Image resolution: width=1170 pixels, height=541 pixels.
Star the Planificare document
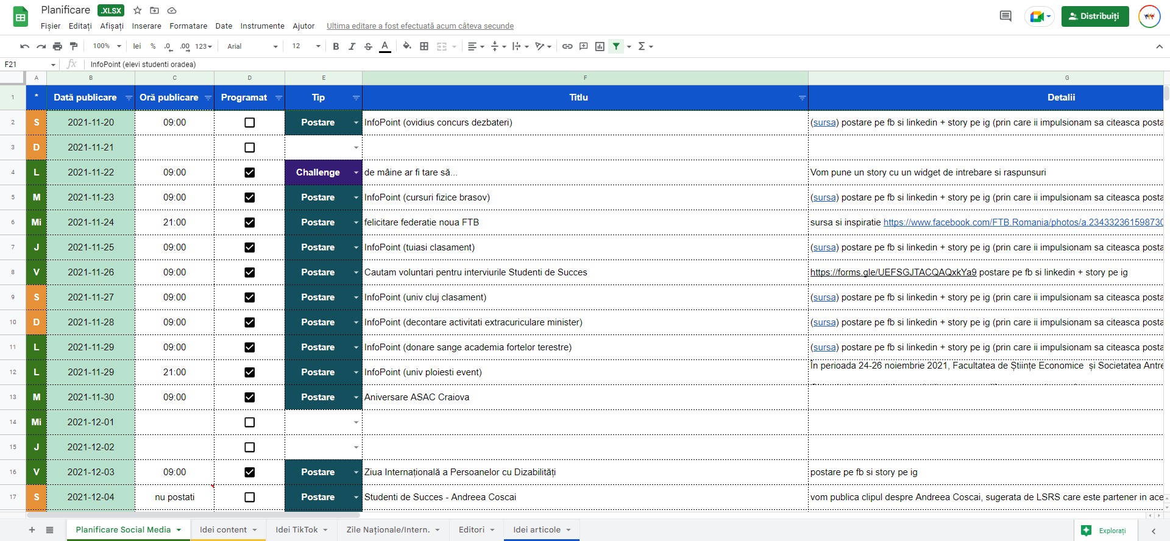[138, 10]
